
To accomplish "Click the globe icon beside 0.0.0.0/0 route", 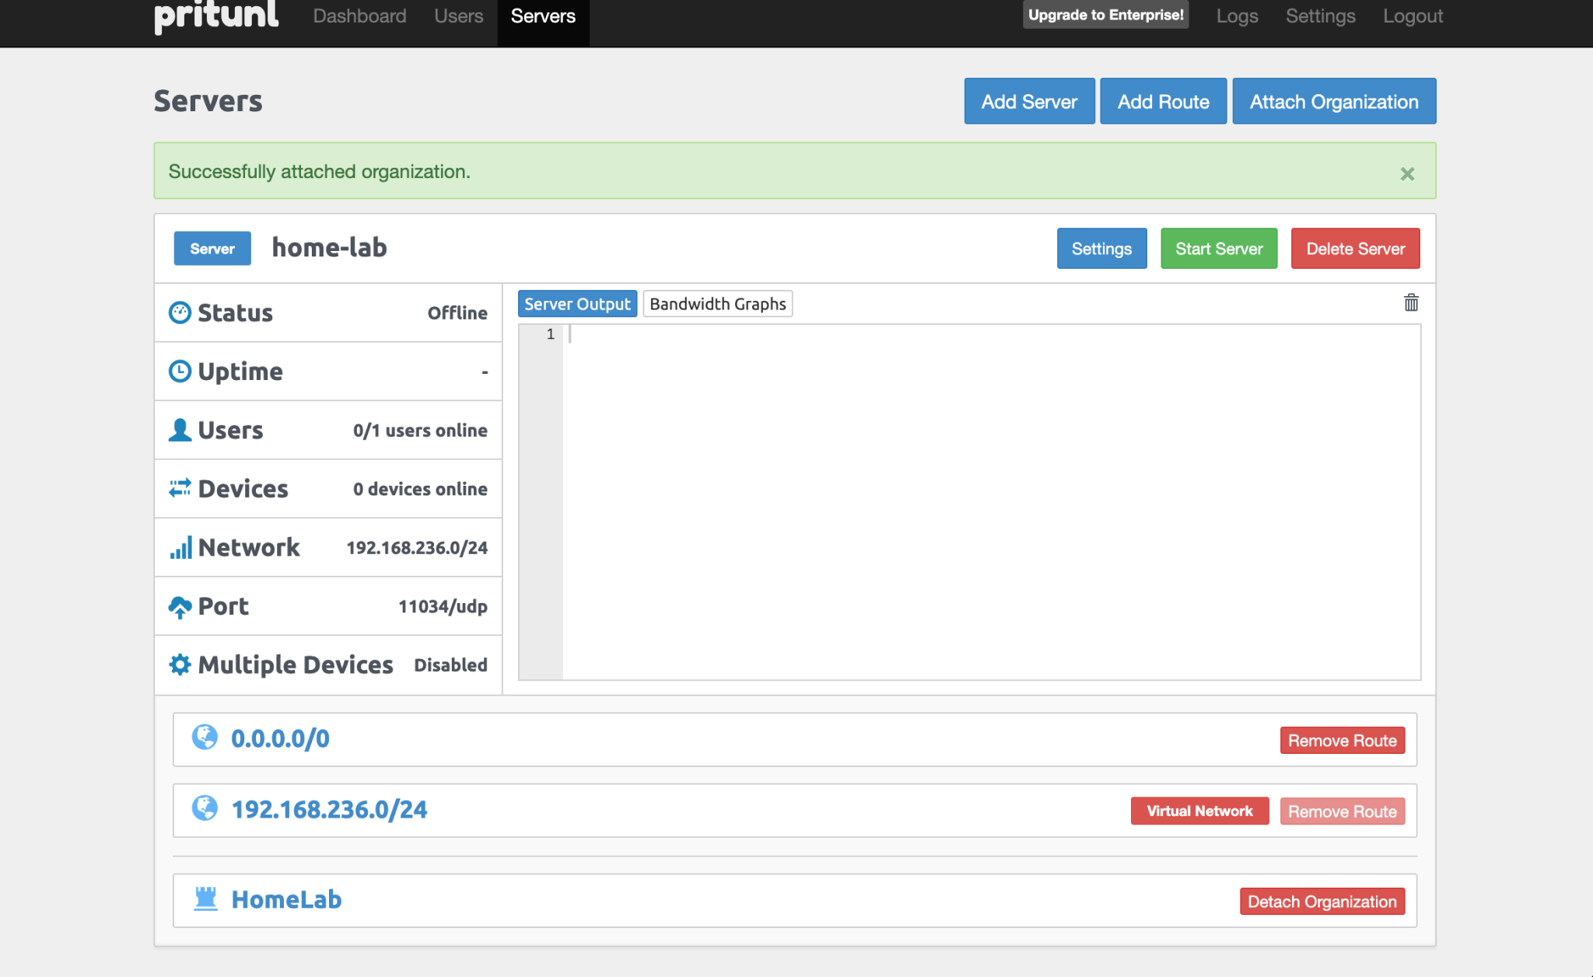I will pos(205,738).
